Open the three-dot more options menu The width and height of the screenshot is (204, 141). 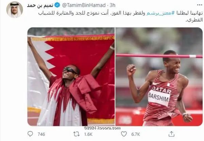(200, 5)
